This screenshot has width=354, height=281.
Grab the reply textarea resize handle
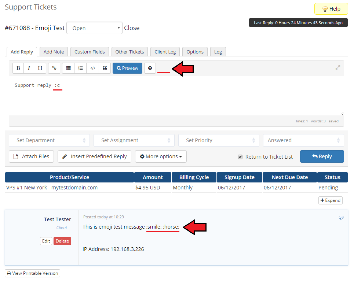click(342, 114)
